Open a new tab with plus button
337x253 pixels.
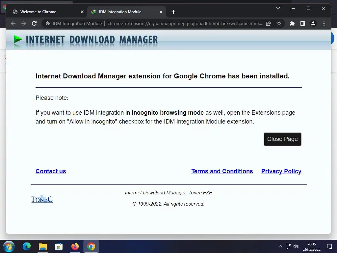pos(173,12)
